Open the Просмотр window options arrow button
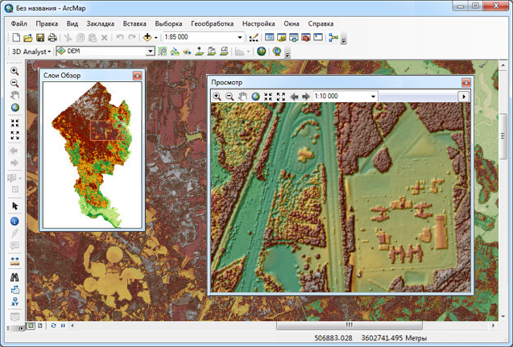The height and width of the screenshot is (347, 513). [x=464, y=97]
